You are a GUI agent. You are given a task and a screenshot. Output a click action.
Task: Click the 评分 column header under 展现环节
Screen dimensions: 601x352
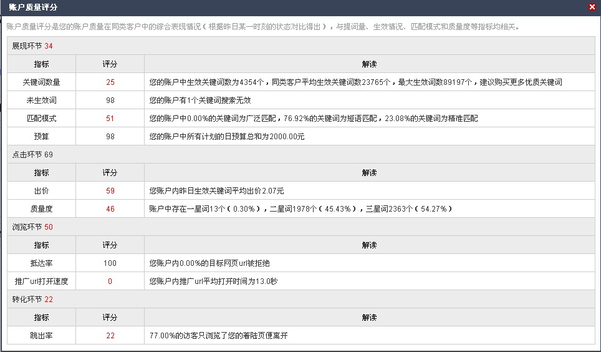click(110, 64)
